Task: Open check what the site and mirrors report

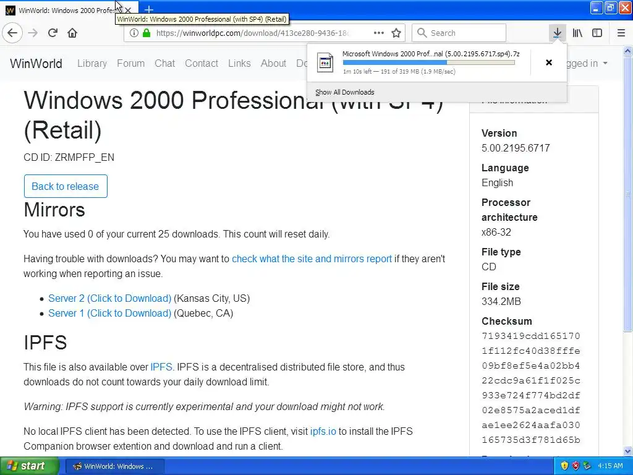Action: tap(312, 259)
